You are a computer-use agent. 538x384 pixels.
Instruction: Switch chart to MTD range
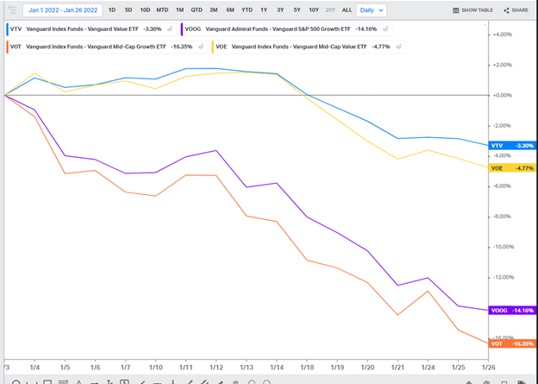pyautogui.click(x=162, y=10)
